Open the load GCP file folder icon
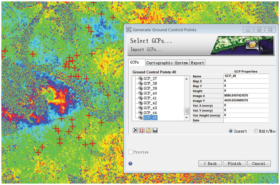The width and height of the screenshot is (280, 185). [149, 130]
